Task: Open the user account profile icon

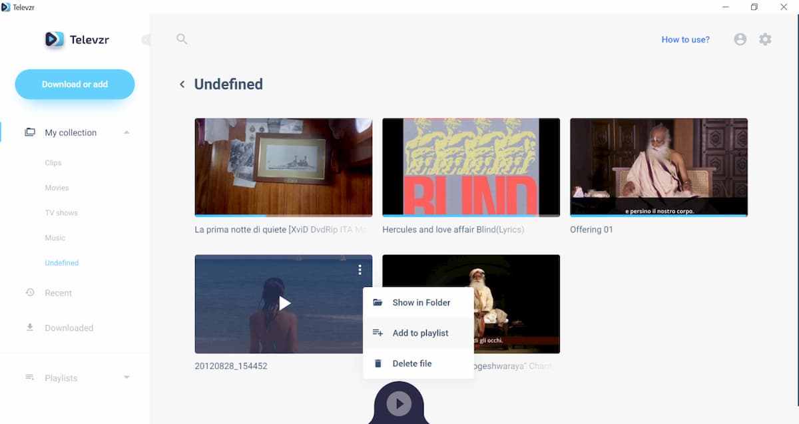Action: point(740,39)
